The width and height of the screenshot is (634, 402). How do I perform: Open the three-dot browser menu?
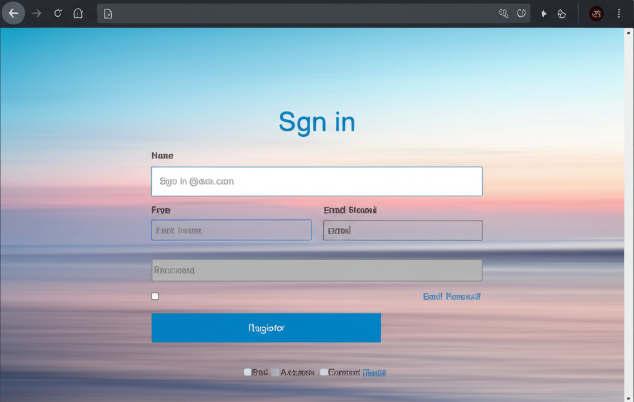click(619, 13)
